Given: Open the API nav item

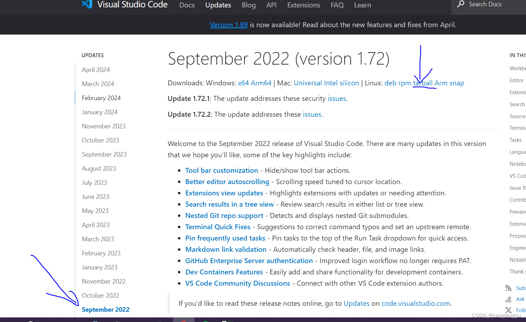Looking at the screenshot, I should (x=271, y=5).
